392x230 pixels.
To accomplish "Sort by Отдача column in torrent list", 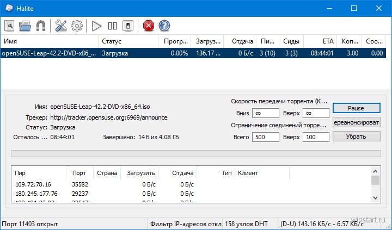I will click(240, 41).
